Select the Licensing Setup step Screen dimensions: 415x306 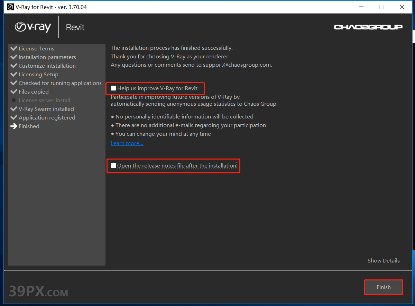coord(38,75)
